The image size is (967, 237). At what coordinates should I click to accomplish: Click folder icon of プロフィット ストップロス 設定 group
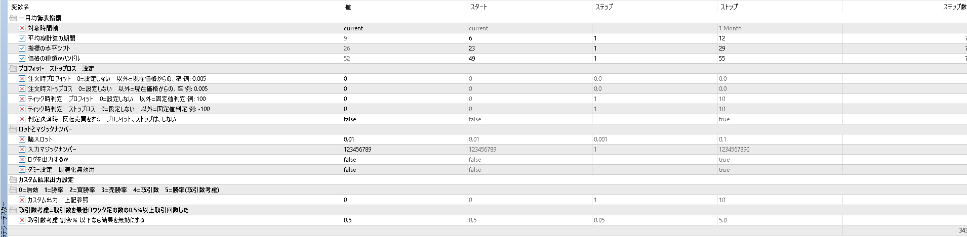13,69
